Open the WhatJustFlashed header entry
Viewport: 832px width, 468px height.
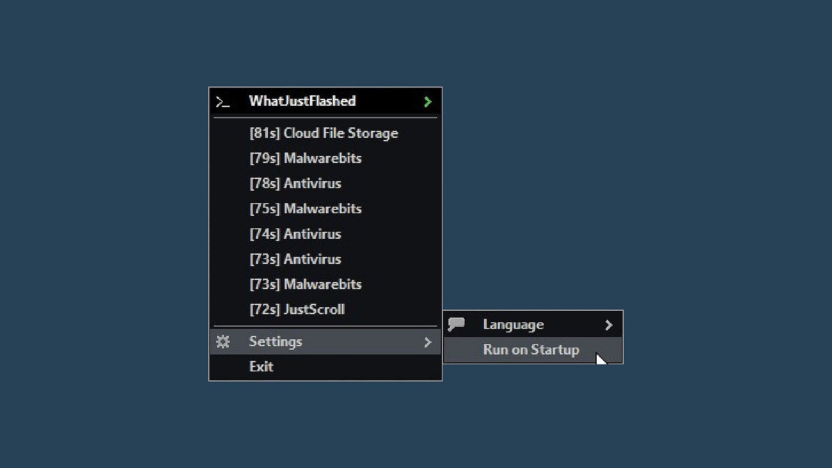(x=325, y=101)
